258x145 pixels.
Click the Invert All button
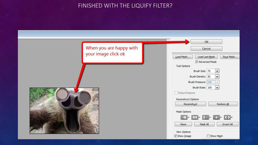228,124
